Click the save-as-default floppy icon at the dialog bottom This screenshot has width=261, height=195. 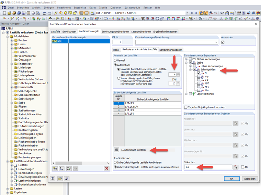pos(67,179)
